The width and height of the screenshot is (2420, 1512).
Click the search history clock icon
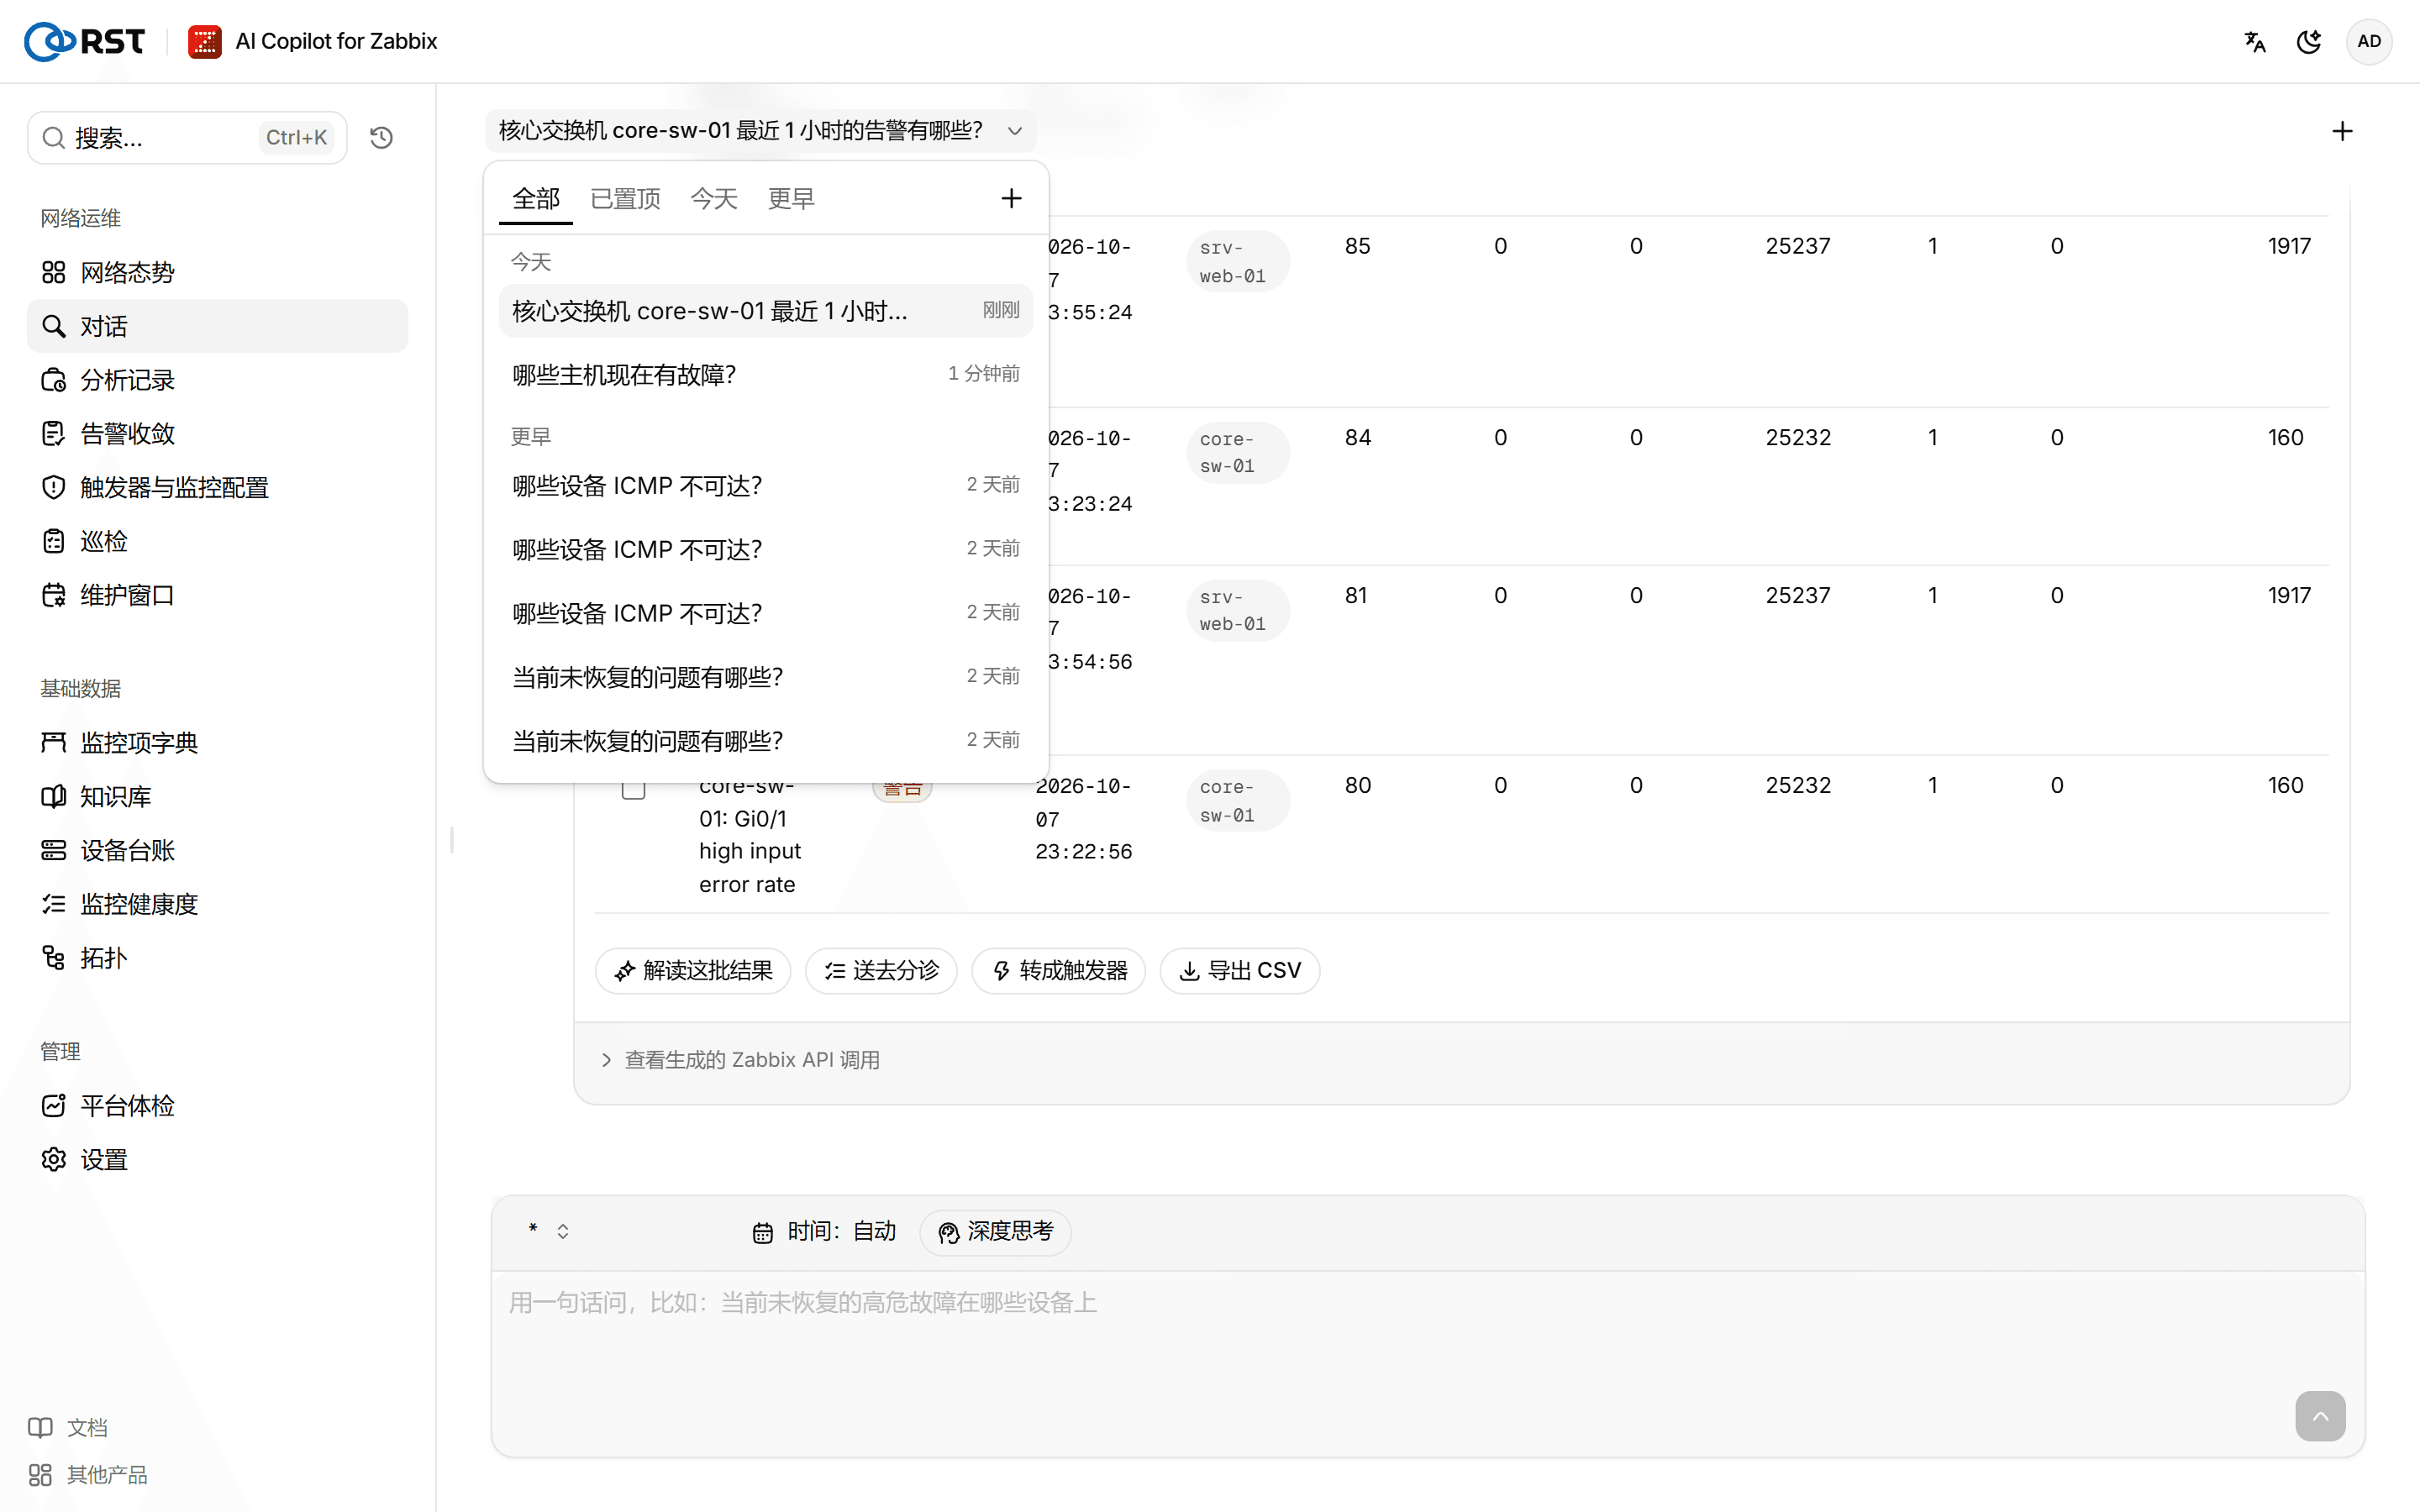coord(381,137)
